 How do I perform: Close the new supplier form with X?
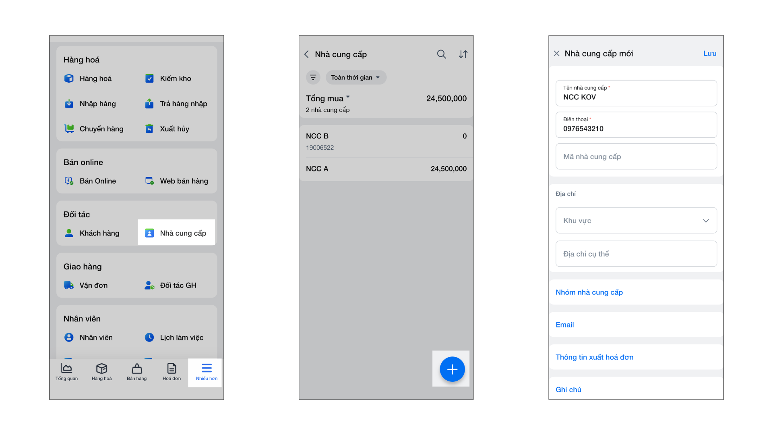(556, 53)
